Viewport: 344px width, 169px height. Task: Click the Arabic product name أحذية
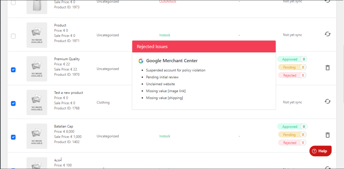pyautogui.click(x=58, y=160)
